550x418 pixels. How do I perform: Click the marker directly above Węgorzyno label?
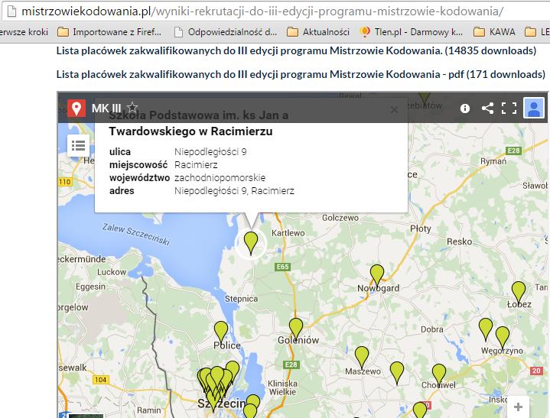pos(503,337)
